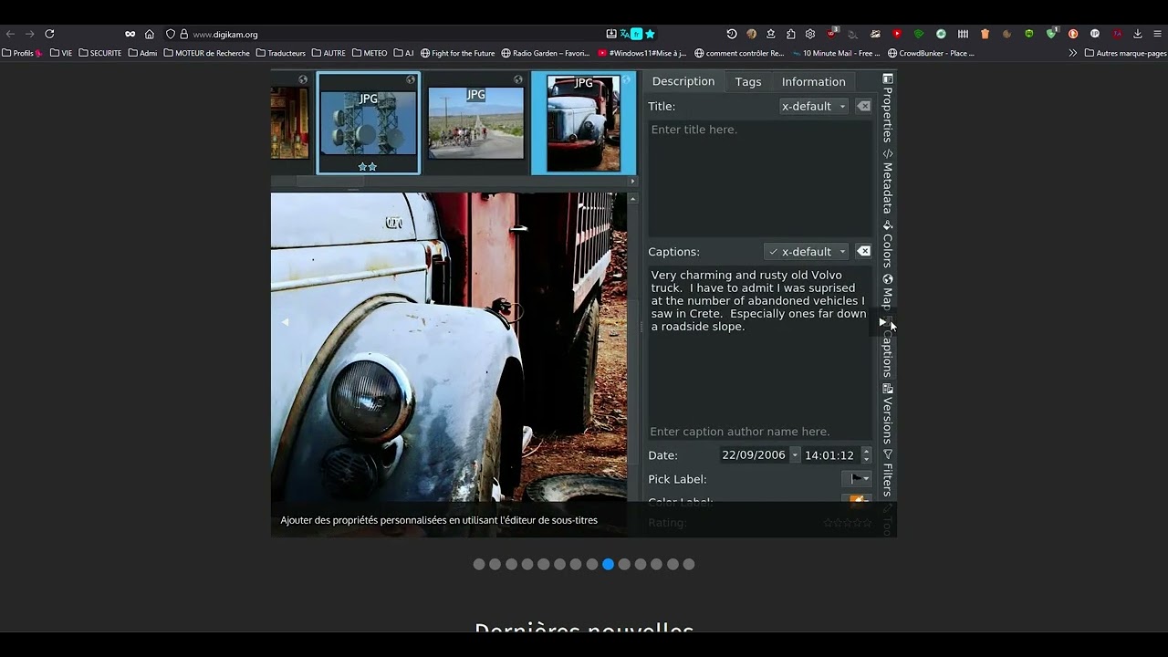Click the browser reload icon
This screenshot has height=657, width=1168.
(49, 34)
